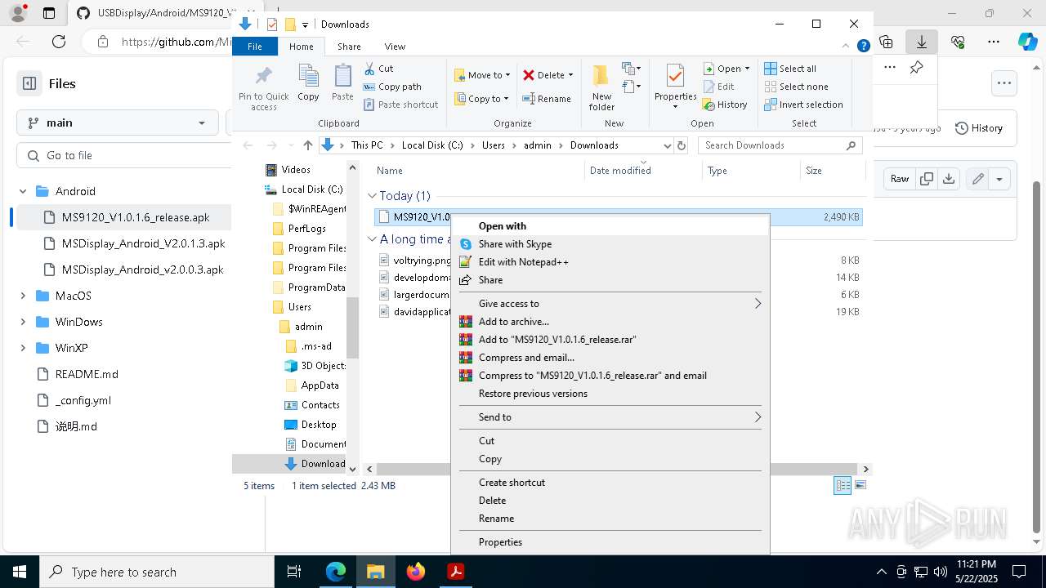Click Users in address breadcrumb
This screenshot has height=588, width=1046.
click(494, 145)
